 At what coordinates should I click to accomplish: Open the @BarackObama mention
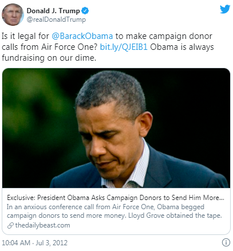click(x=82, y=36)
